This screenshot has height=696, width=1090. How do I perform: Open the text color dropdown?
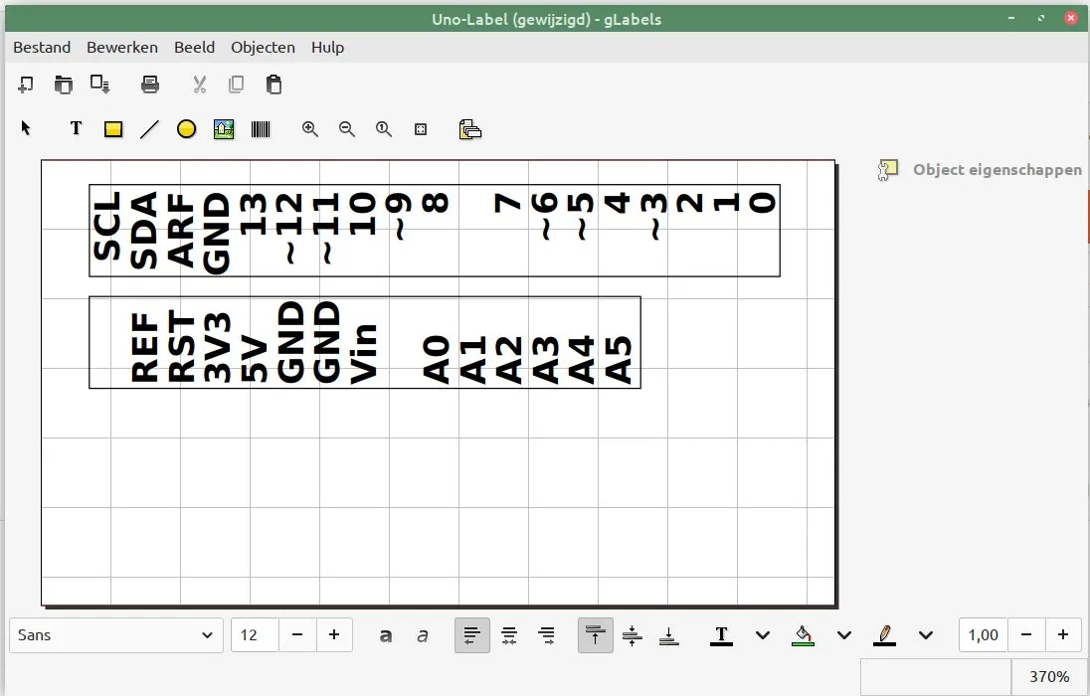click(x=762, y=635)
